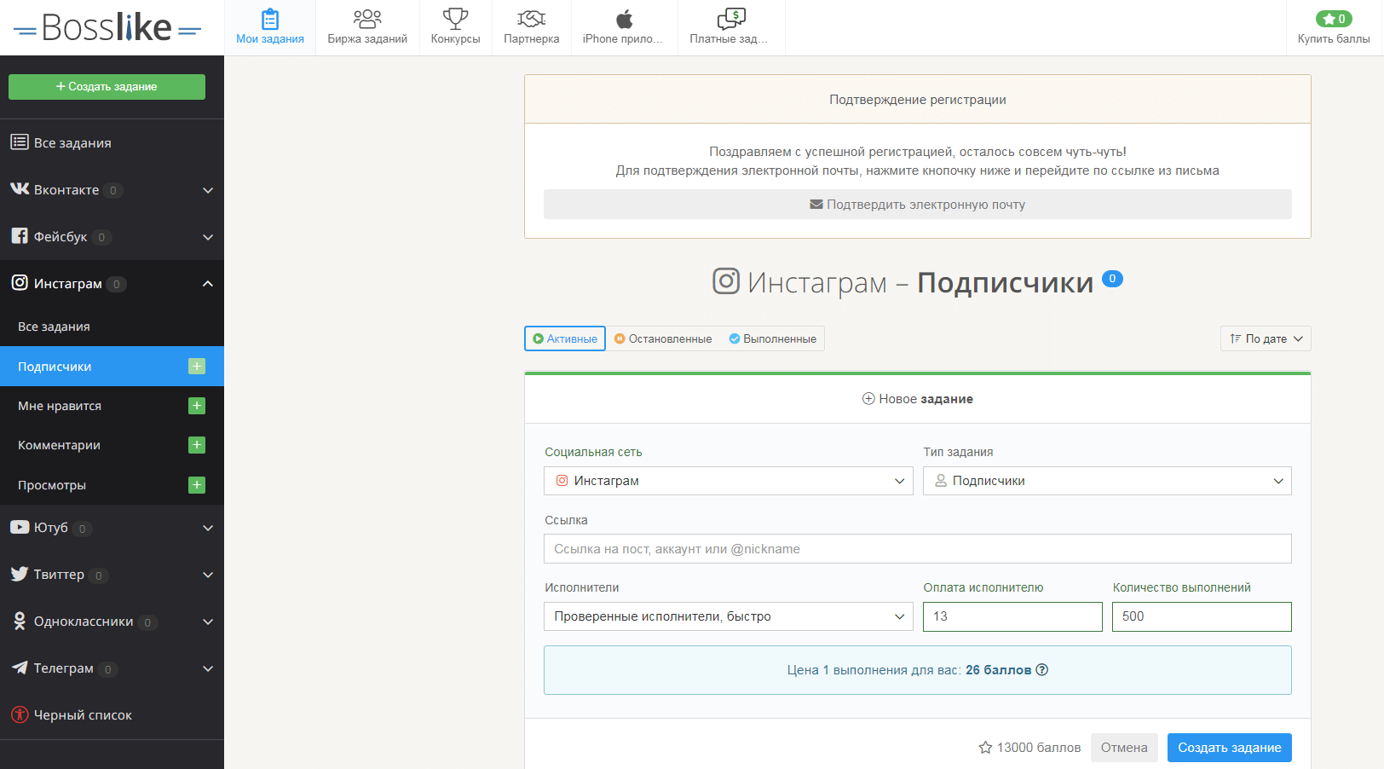Screen dimensions: 1384x769
Task: Open Купить баллы star badge
Action: pyautogui.click(x=1333, y=19)
